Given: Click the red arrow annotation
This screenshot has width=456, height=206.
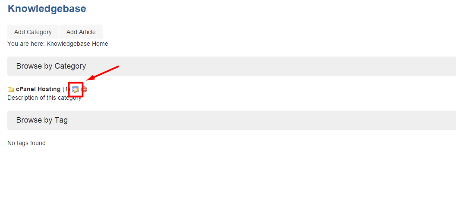Looking at the screenshot, I should tap(103, 73).
